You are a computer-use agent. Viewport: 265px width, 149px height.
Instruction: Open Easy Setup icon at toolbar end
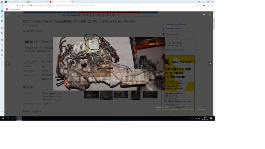[212, 6]
